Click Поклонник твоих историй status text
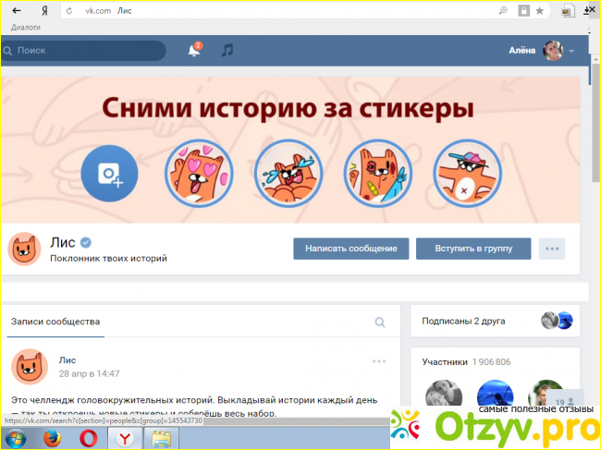 point(108,259)
